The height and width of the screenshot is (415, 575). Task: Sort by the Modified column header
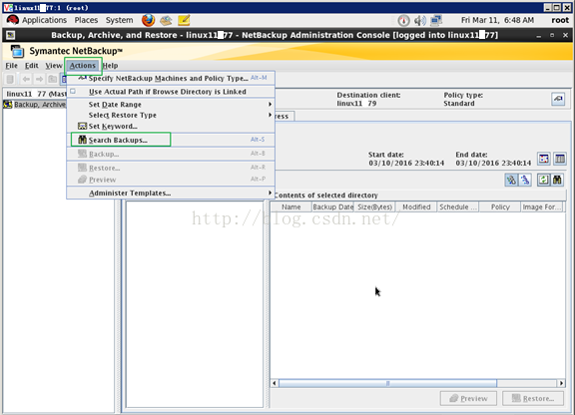[416, 207]
